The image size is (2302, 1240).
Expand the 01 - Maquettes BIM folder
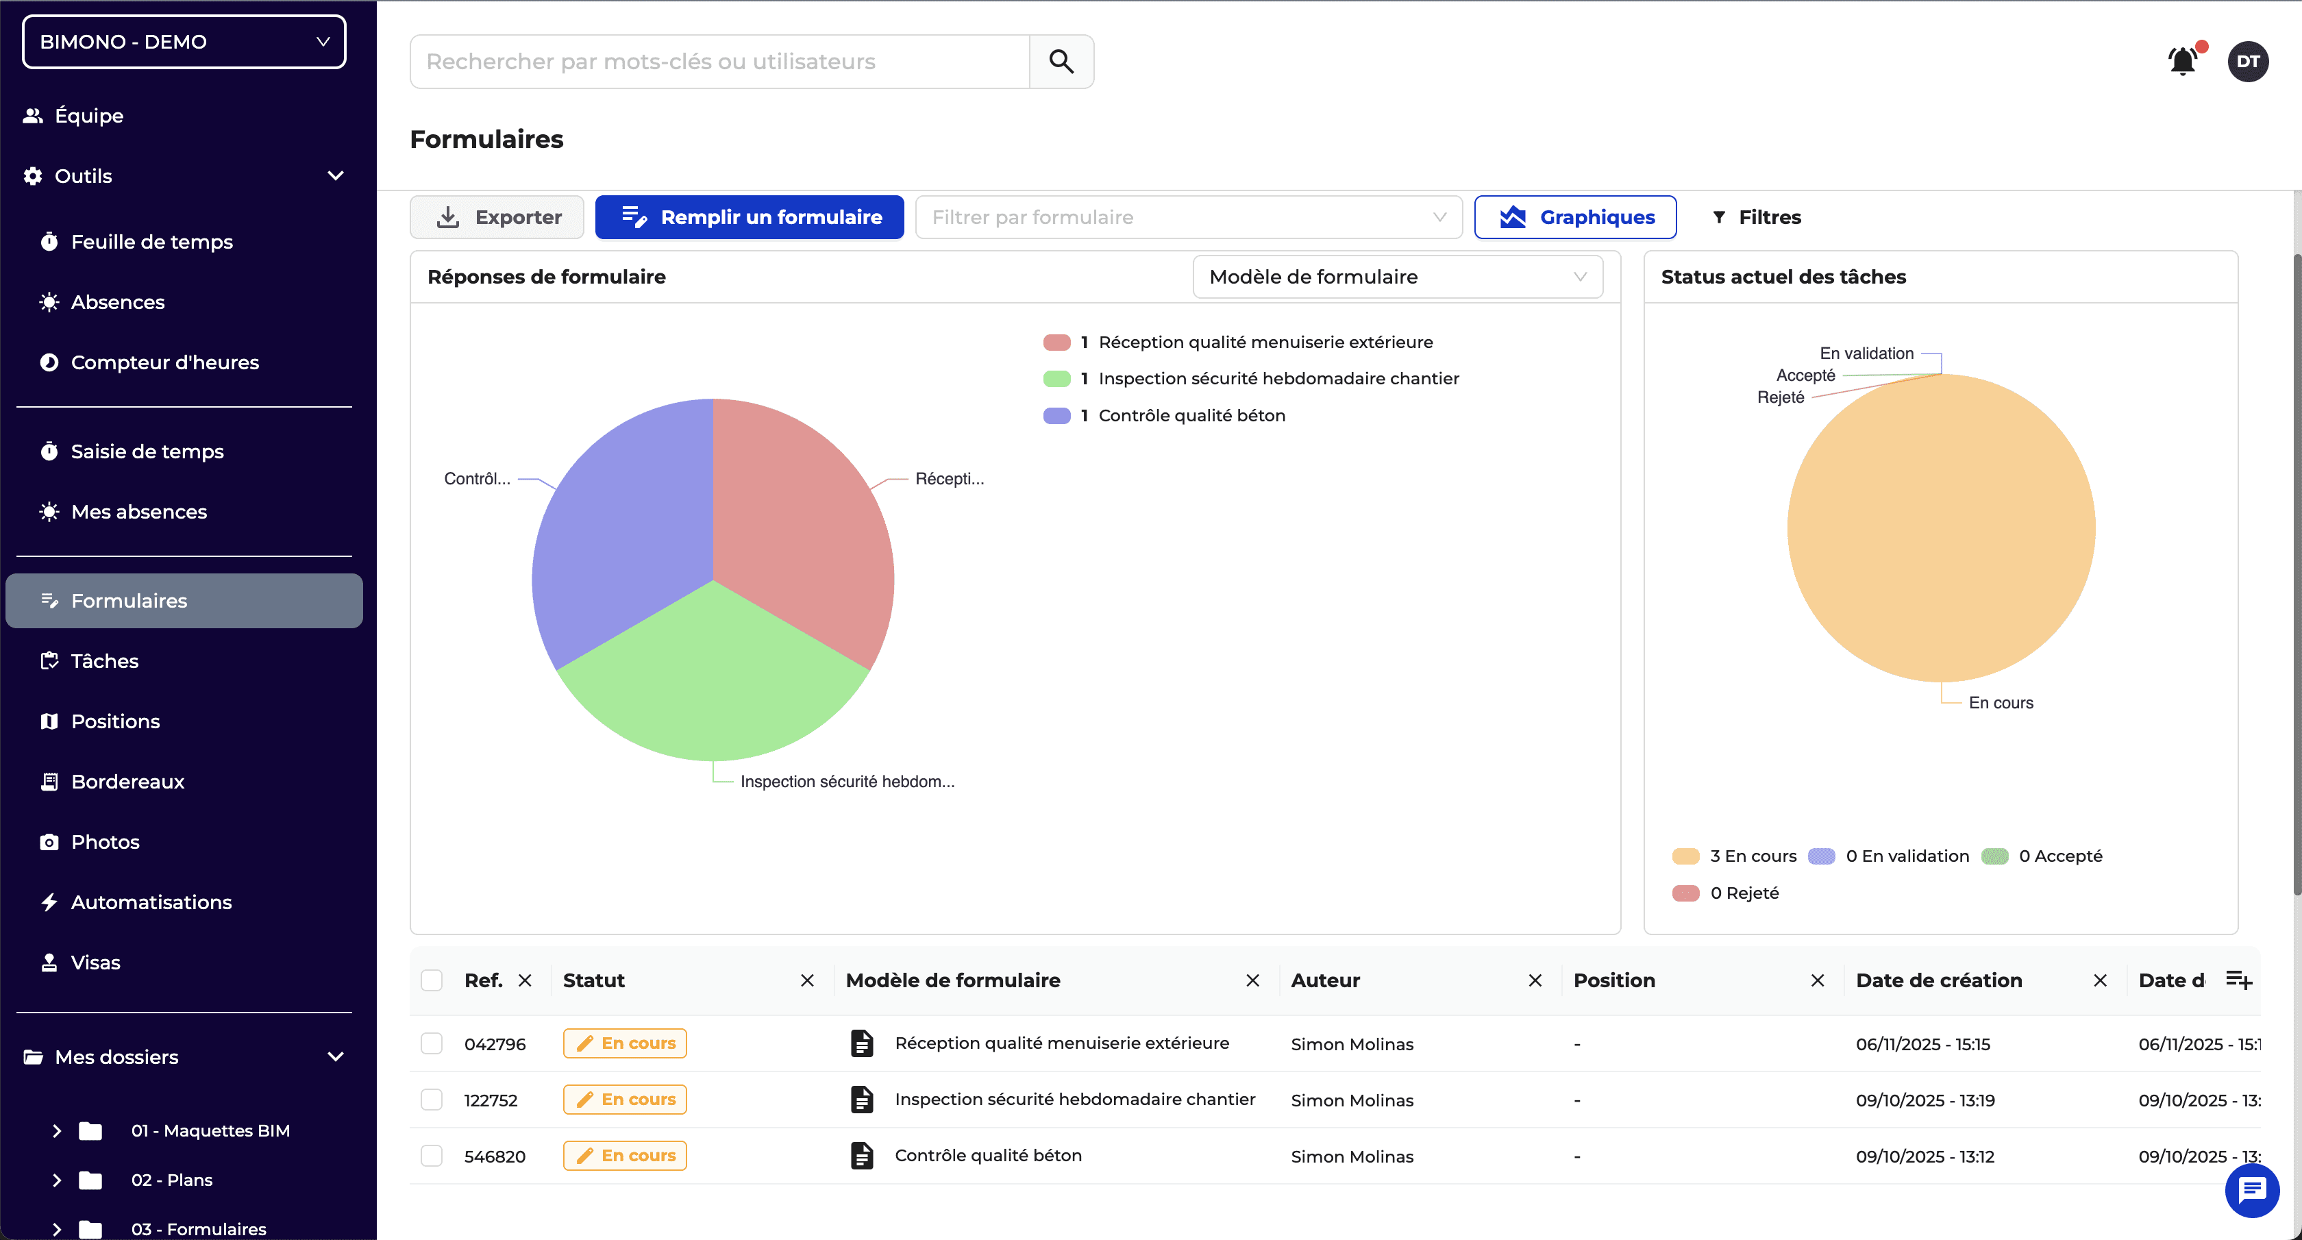click(57, 1131)
